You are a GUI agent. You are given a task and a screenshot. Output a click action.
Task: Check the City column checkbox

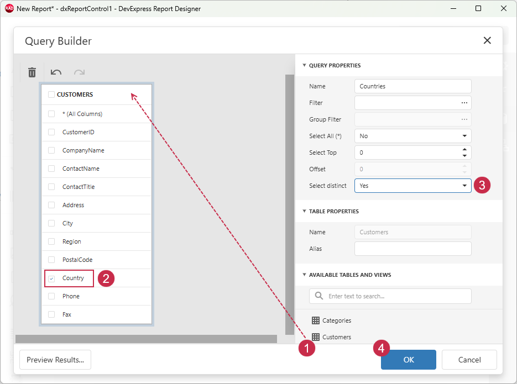click(51, 223)
